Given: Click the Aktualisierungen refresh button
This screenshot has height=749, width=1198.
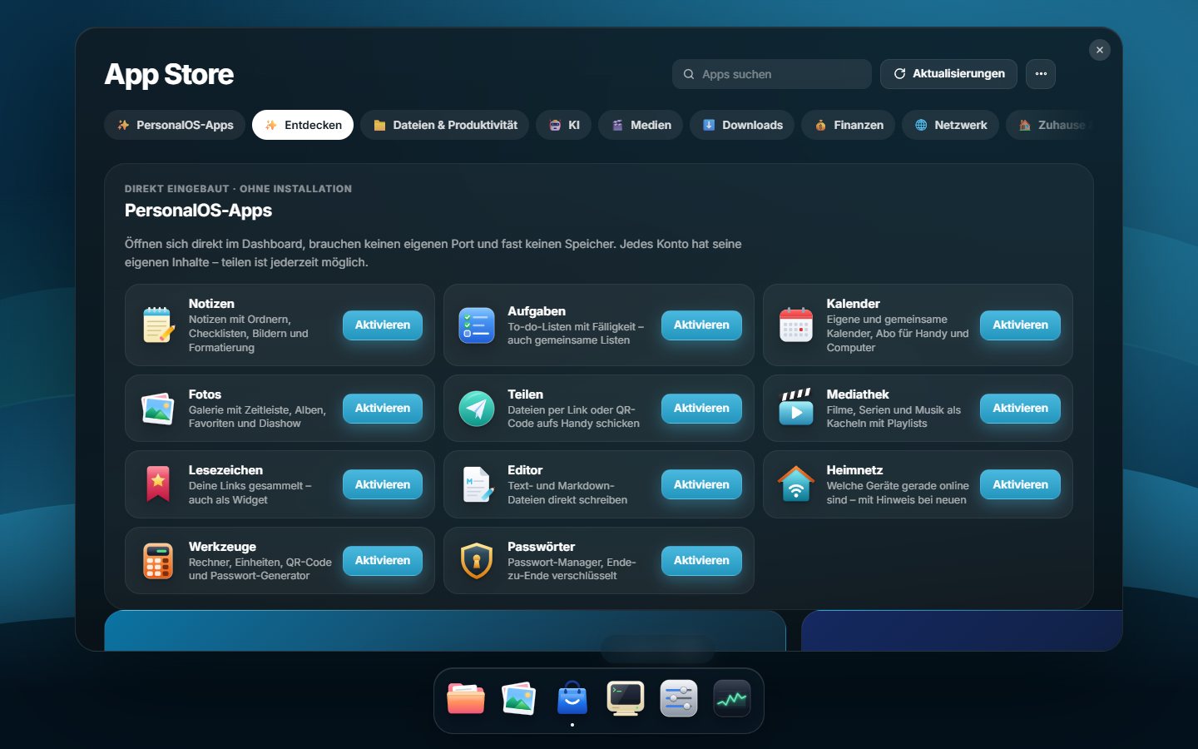Looking at the screenshot, I should (948, 74).
